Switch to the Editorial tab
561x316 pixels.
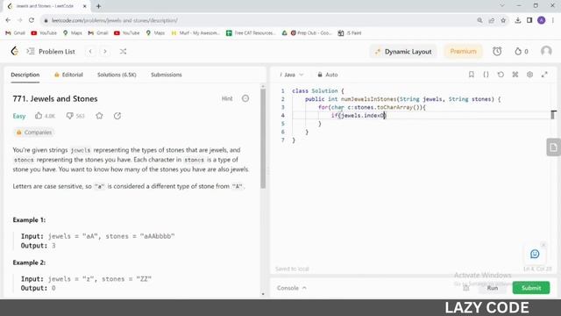coord(68,75)
